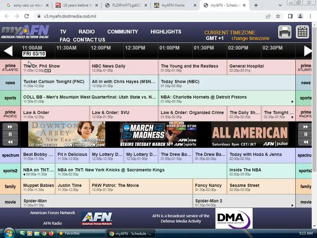This screenshot has height=238, width=317.
Task: Click the address bar URL field
Action: click(150, 16)
